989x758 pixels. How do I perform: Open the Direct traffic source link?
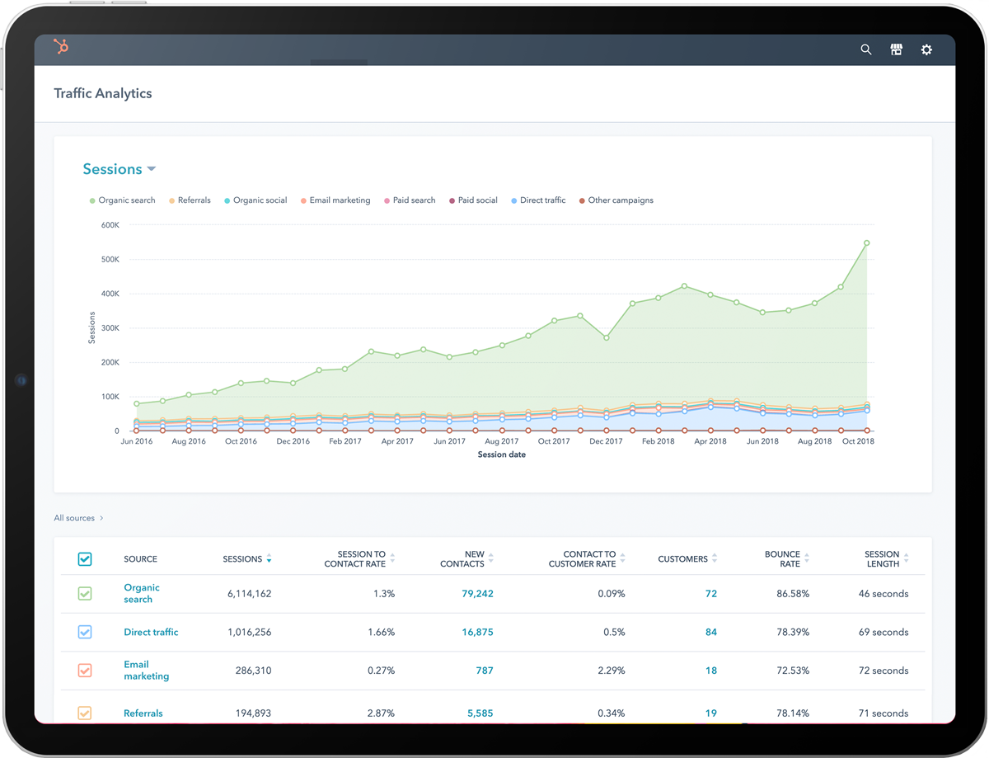click(x=151, y=632)
